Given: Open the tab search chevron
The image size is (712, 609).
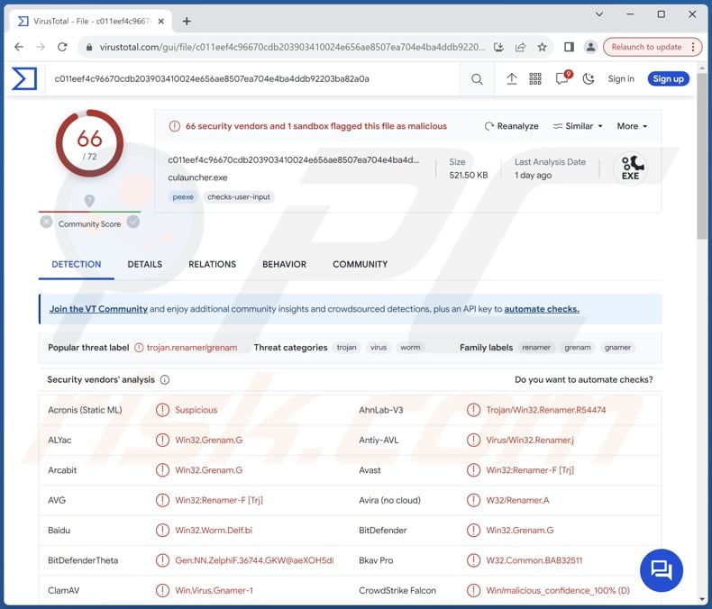Looking at the screenshot, I should (599, 14).
